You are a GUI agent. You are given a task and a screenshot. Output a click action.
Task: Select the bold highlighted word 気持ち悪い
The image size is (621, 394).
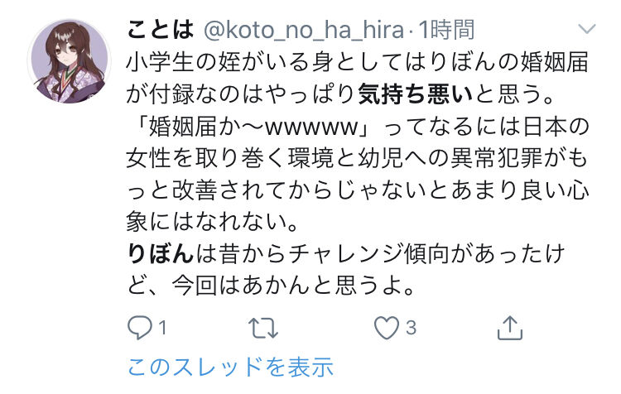tap(416, 94)
